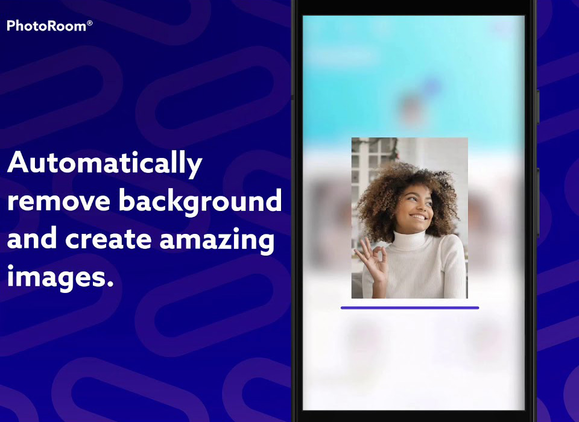579x422 pixels.
Task: Click the left end of the purple progress bar
Action: point(344,308)
